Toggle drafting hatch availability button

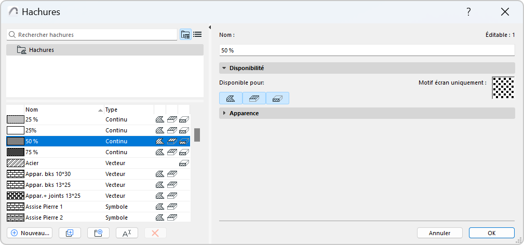[x=231, y=98]
